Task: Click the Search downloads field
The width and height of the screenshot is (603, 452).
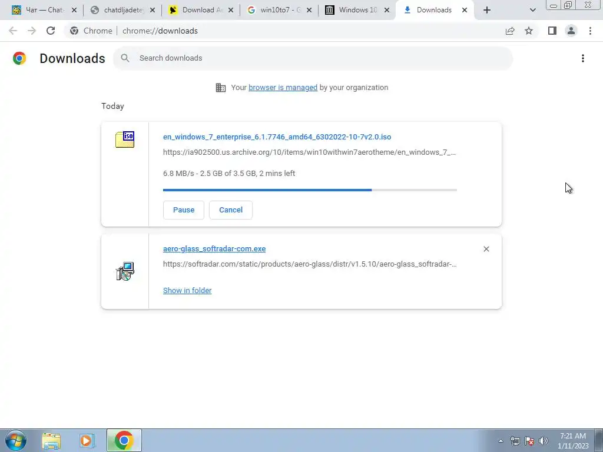Action: (x=313, y=58)
